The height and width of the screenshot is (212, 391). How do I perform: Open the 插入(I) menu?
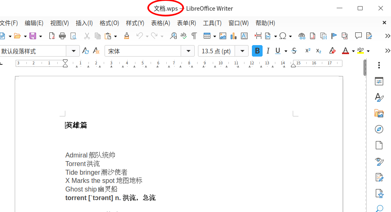tap(84, 23)
